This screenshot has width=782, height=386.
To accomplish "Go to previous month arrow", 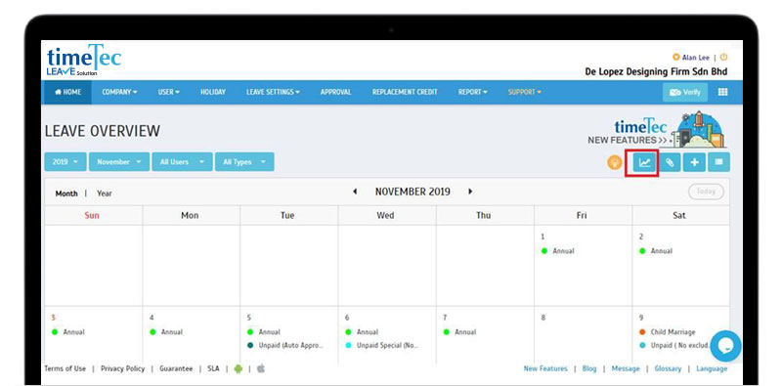I will [355, 192].
